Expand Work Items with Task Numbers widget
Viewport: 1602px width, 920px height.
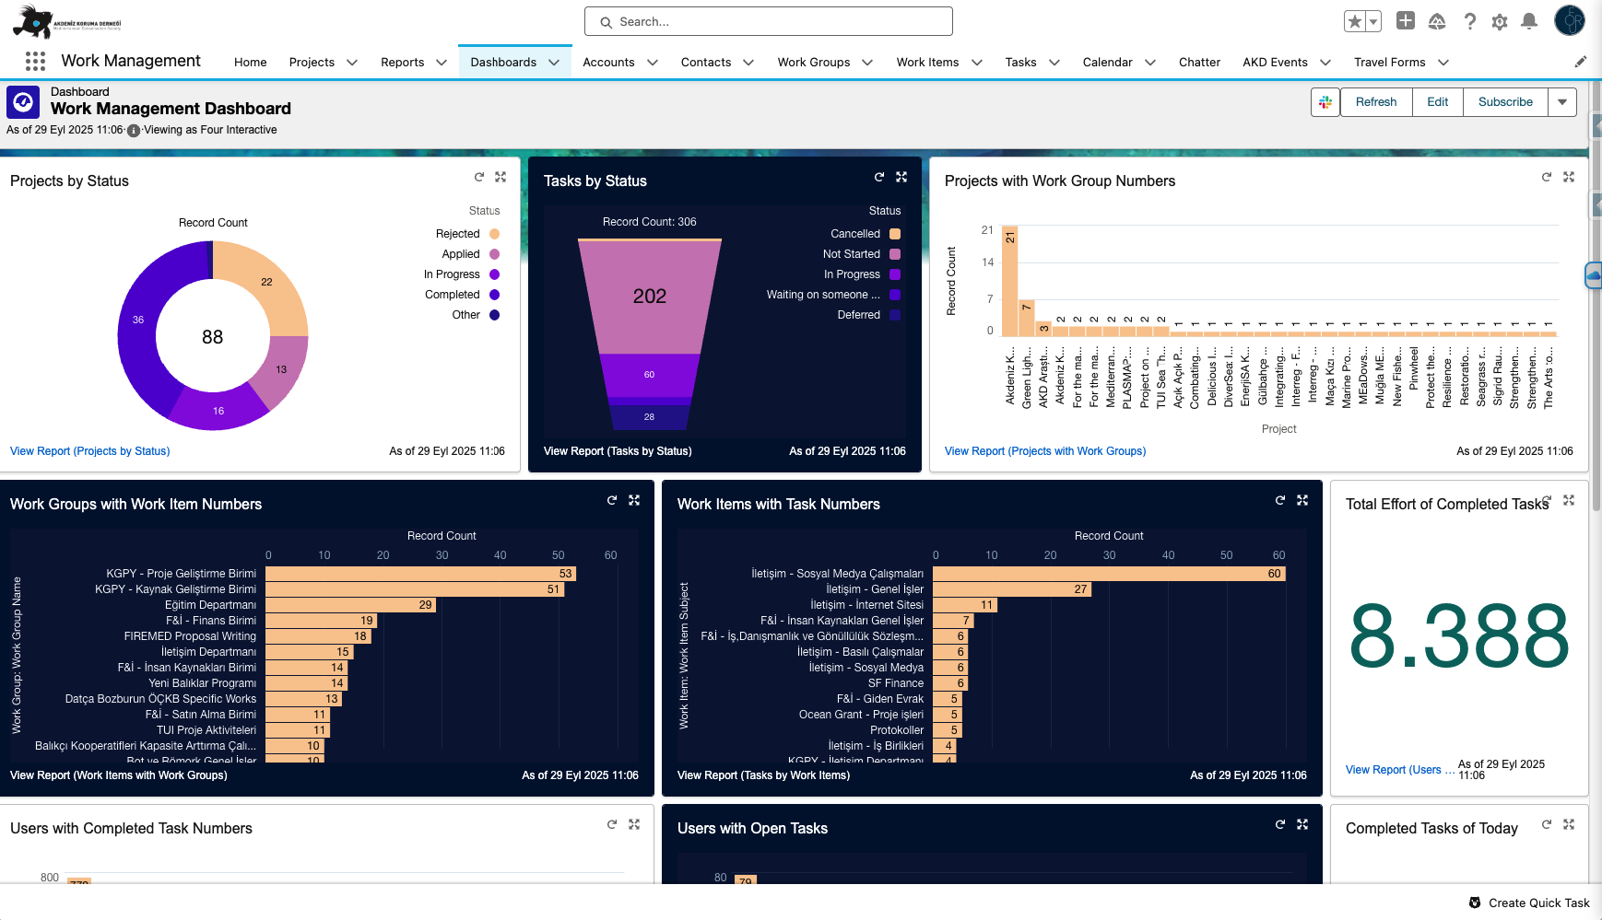click(1302, 500)
